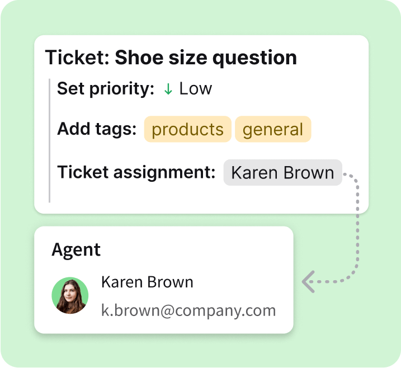Screen dimensions: 401x368
Task: Click Karen Brown's avatar photo
Action: 70,295
